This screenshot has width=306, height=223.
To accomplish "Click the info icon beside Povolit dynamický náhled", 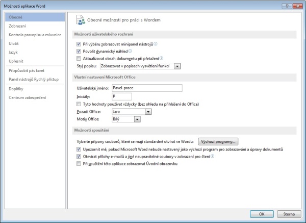I will point(130,51).
